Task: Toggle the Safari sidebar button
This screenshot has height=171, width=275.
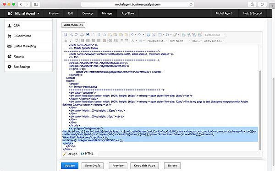Action: pyautogui.click(x=36, y=4)
